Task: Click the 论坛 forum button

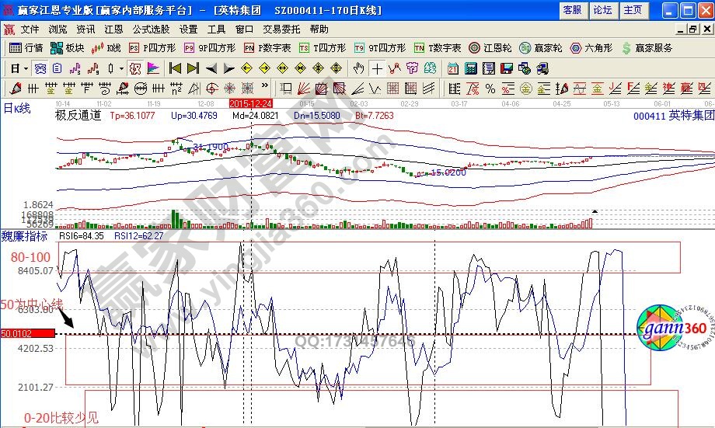Action: pos(602,10)
